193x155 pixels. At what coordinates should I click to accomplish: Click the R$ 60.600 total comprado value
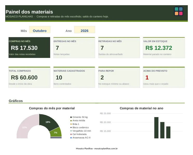click(24, 77)
